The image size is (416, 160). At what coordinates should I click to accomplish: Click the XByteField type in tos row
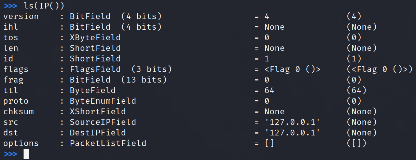pos(95,38)
